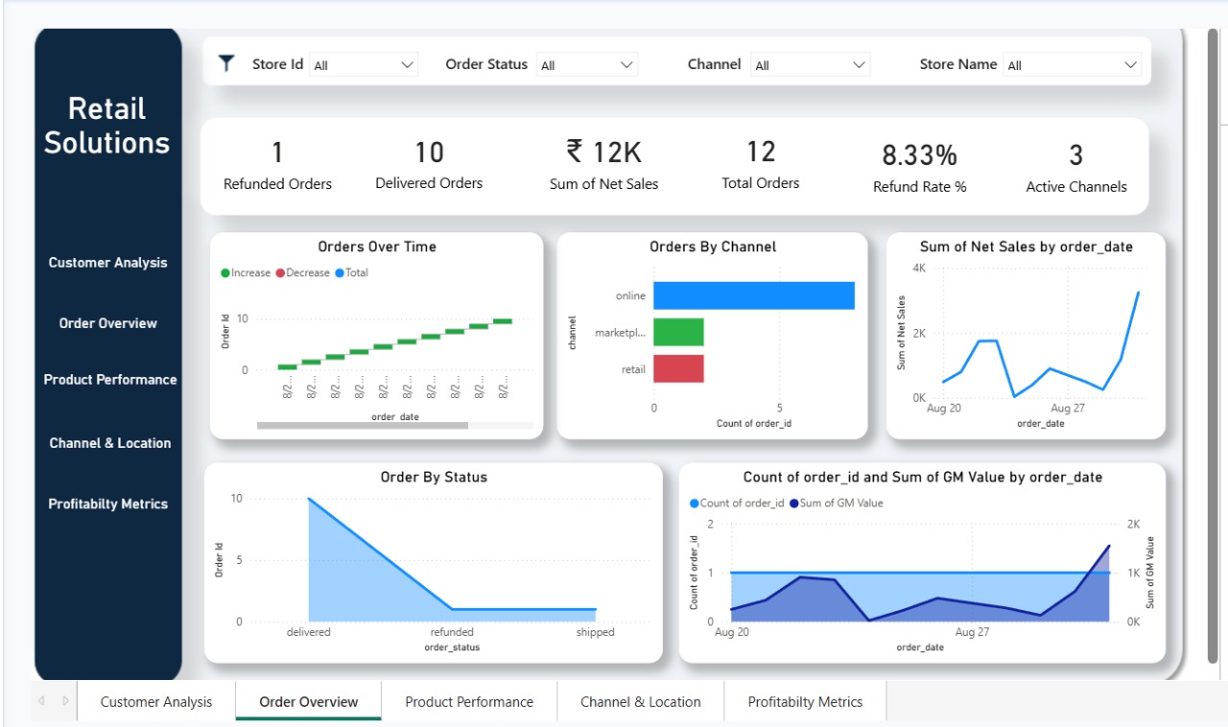Switch to the Customer Analysis tab
Viewport: 1228px width, 727px height.
click(154, 701)
